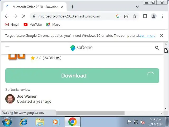Bookmark this page with the star
The width and height of the screenshot is (169, 127).
(x=134, y=16)
